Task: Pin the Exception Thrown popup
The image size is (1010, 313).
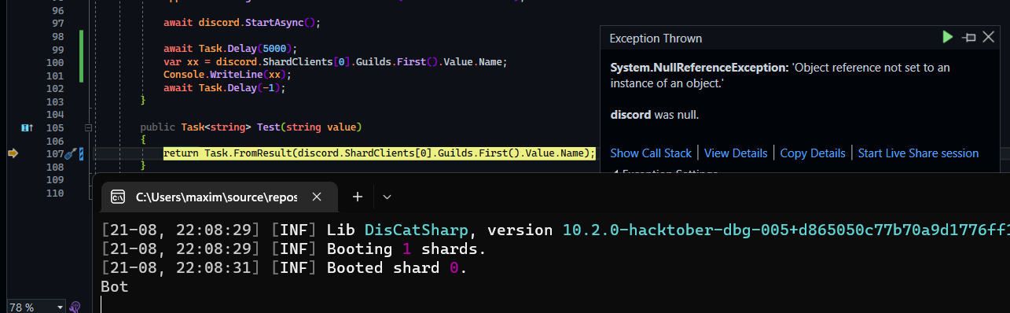Action: [x=970, y=38]
